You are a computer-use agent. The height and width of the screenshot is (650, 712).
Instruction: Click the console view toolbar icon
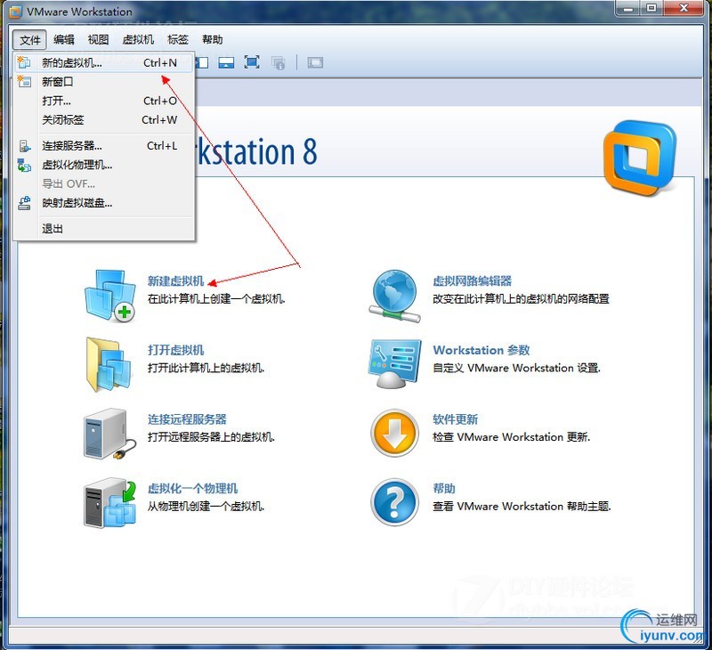coord(315,62)
